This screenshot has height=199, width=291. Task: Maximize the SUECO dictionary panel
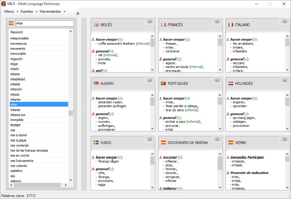point(150,139)
